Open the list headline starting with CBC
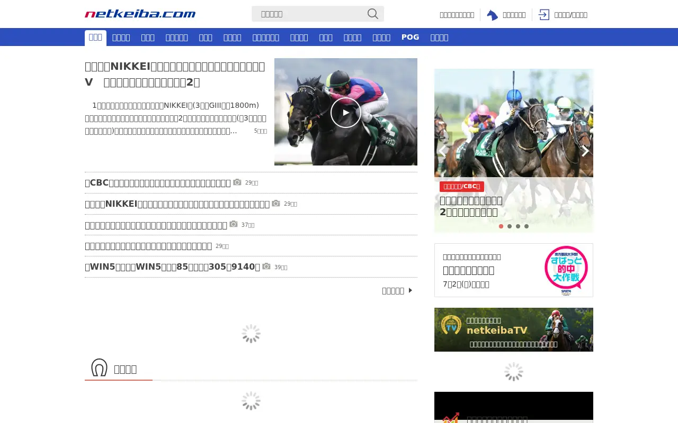This screenshot has height=423, width=678. 158,183
